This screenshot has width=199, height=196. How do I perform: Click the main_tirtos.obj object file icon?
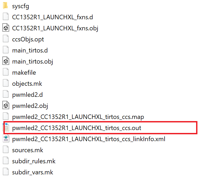6,61
